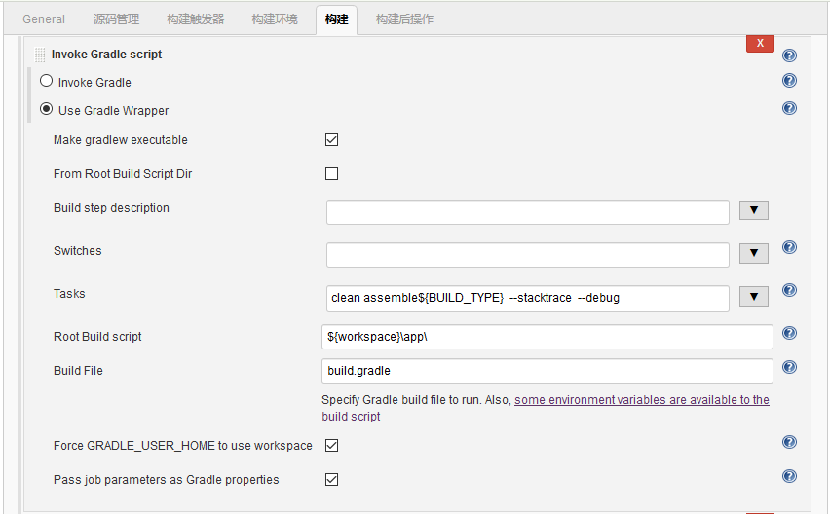Open help for Pass job parameters option

coord(789,476)
